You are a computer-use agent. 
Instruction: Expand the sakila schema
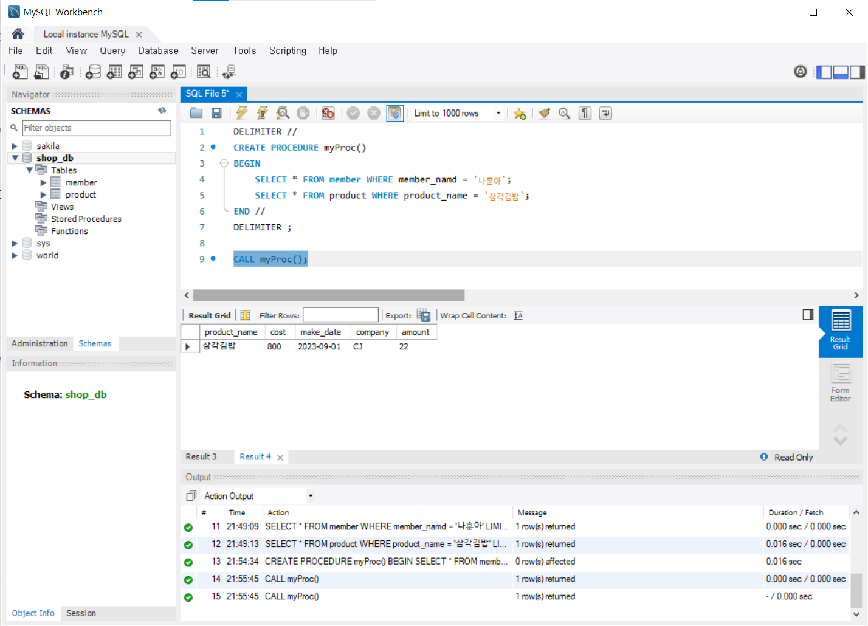tap(15, 146)
